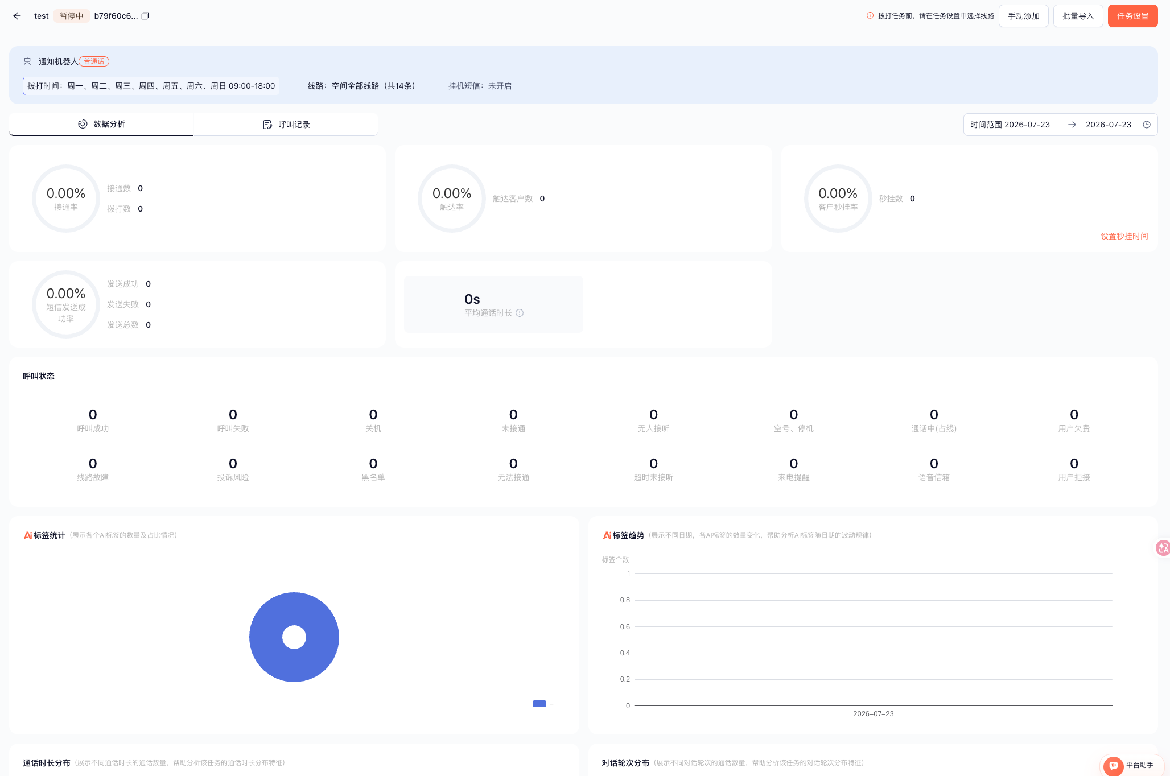Viewport: 1170px width, 776px height.
Task: Select the end date 2026-07-23 field
Action: tap(1109, 125)
